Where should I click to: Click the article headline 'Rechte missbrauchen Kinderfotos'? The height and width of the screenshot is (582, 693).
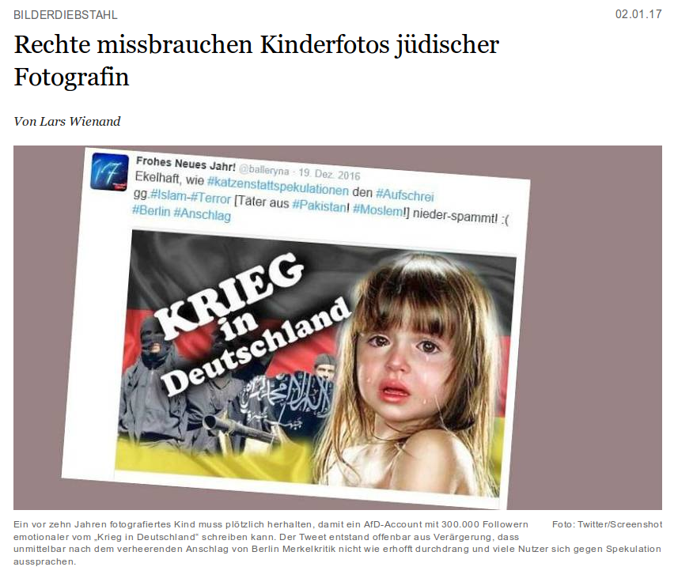point(256,61)
